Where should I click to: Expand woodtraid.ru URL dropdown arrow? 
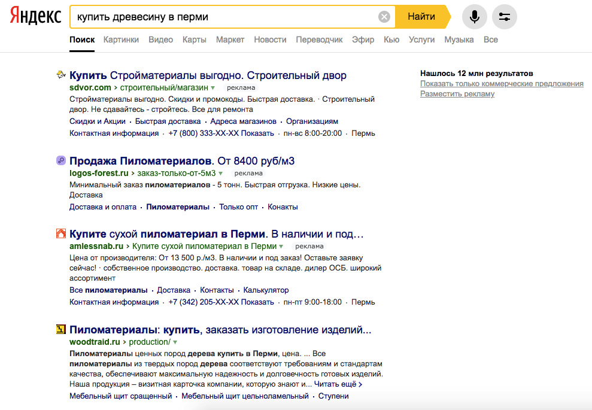(x=175, y=342)
